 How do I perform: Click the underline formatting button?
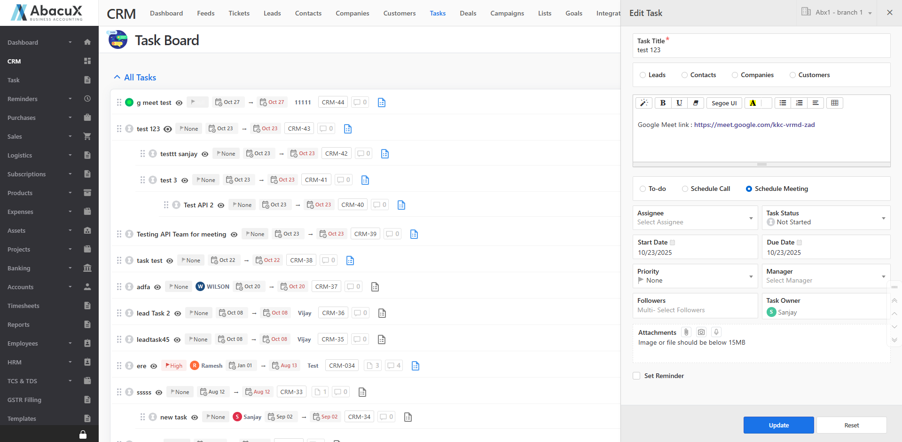(x=679, y=103)
